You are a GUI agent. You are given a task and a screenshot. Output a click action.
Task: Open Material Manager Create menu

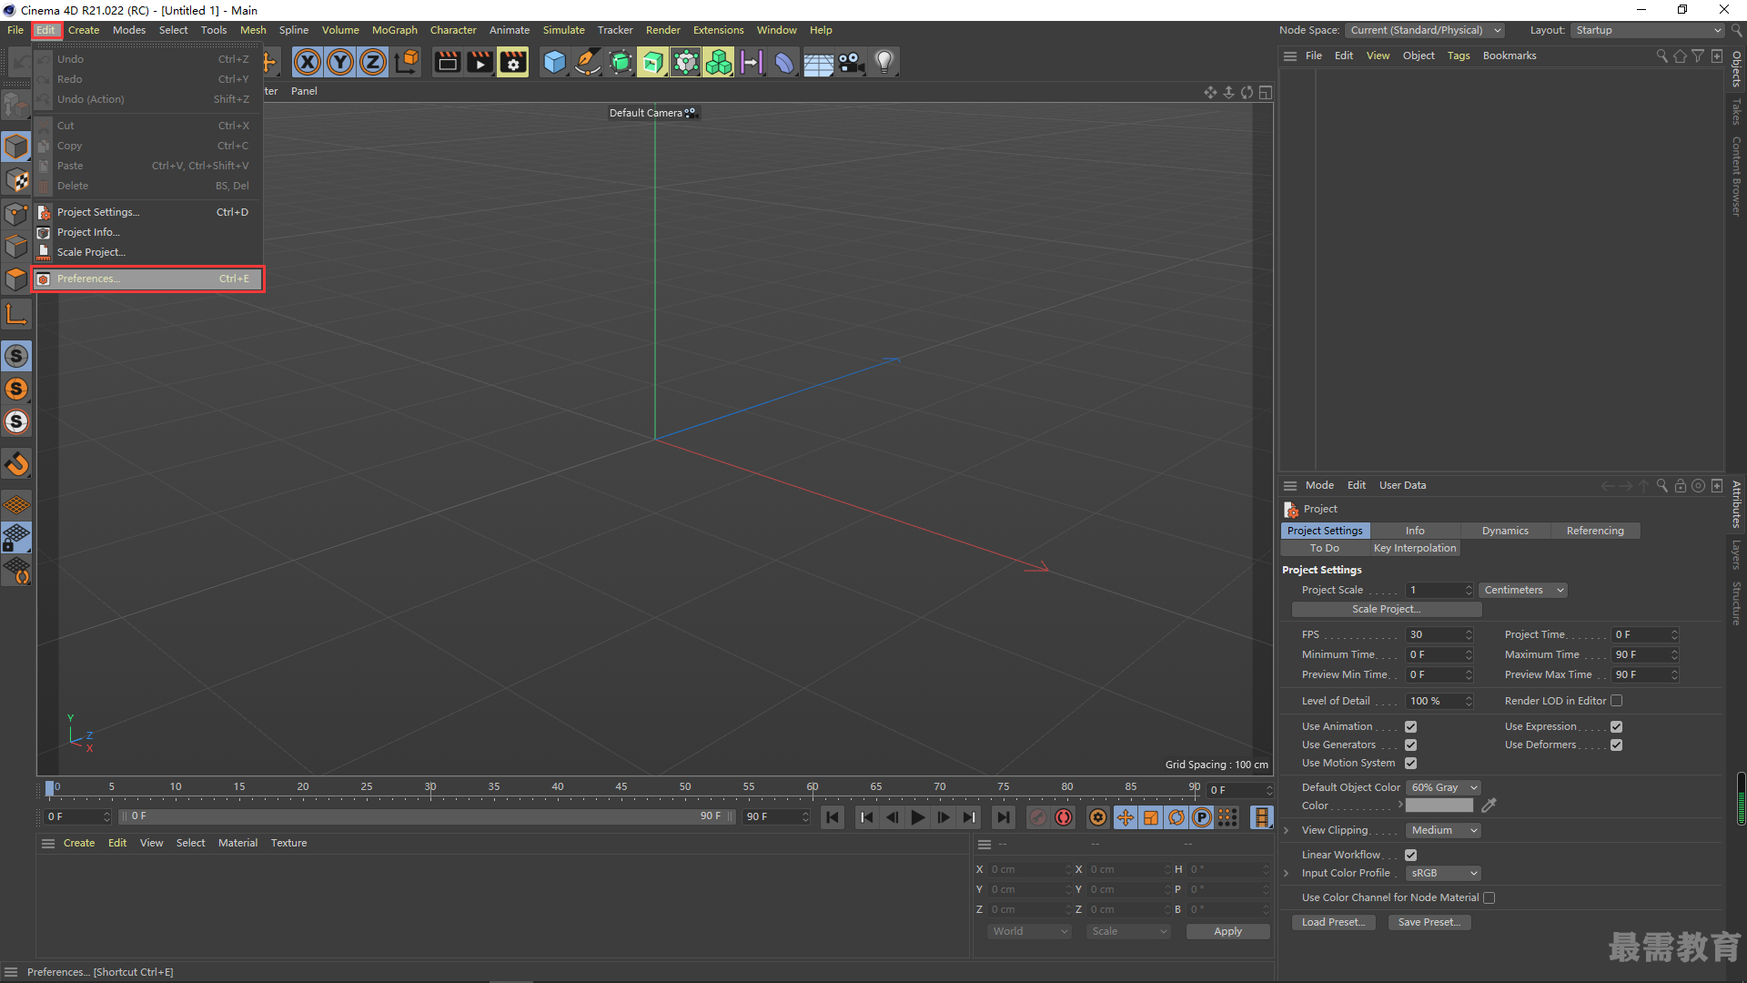coord(79,843)
